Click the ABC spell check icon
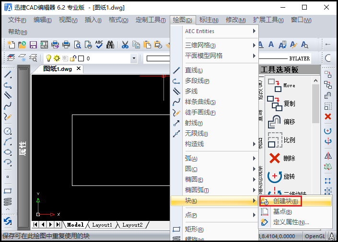The image size is (338, 242). tap(99, 45)
